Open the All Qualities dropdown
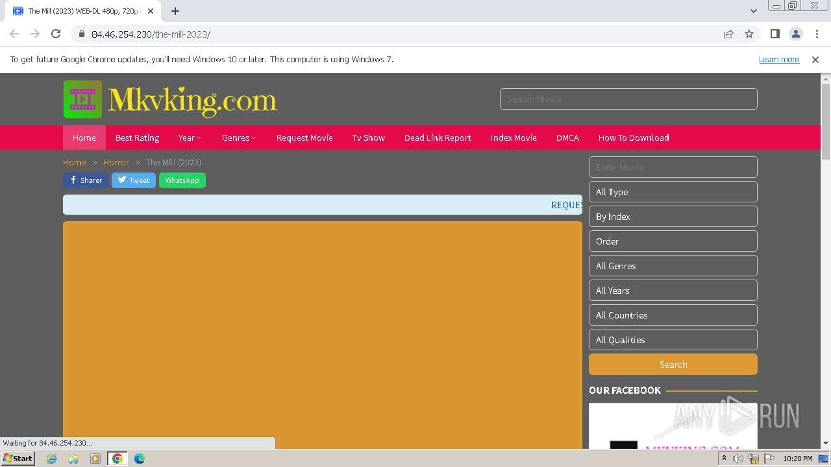Image resolution: width=831 pixels, height=467 pixels. click(673, 340)
